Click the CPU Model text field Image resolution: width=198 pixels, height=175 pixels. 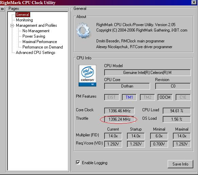coord(147,73)
